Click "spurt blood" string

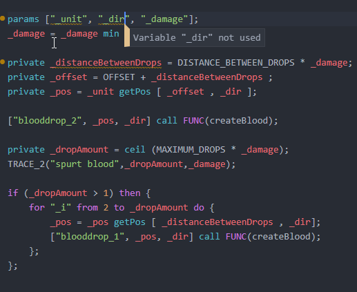(x=84, y=164)
